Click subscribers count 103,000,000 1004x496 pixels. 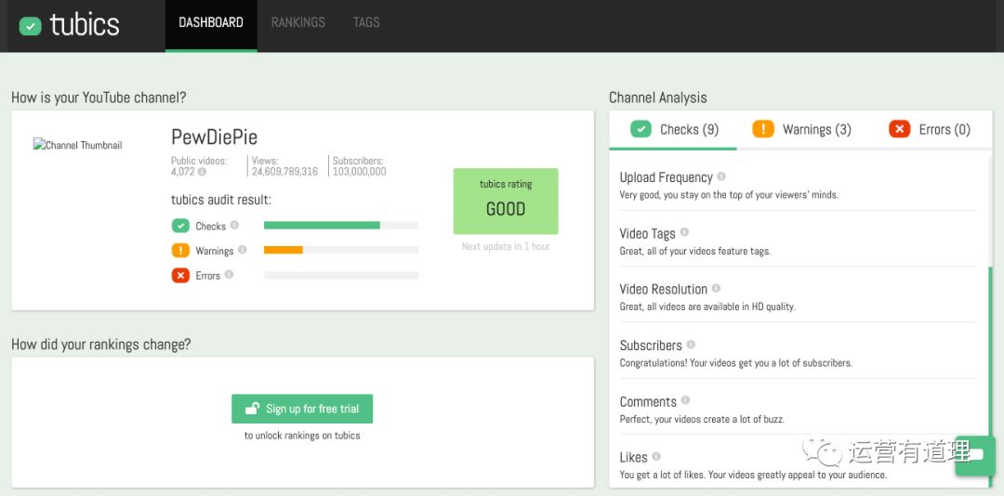click(x=359, y=172)
